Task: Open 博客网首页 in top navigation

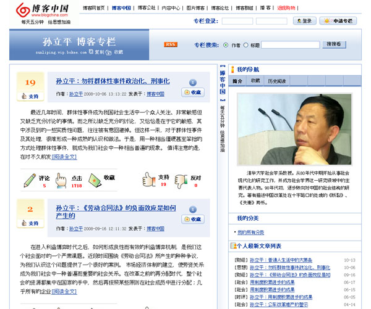Action: tap(94, 8)
